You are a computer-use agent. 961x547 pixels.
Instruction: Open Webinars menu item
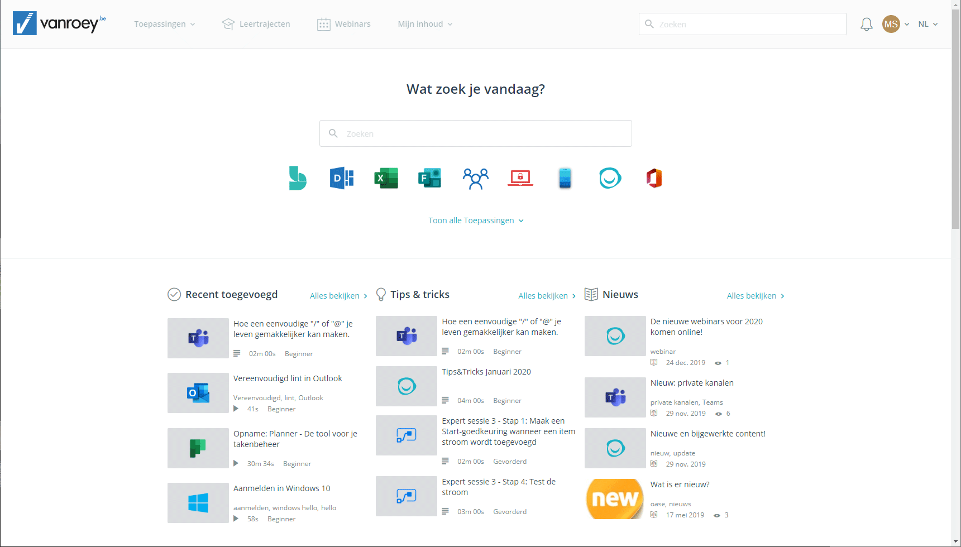pos(344,24)
